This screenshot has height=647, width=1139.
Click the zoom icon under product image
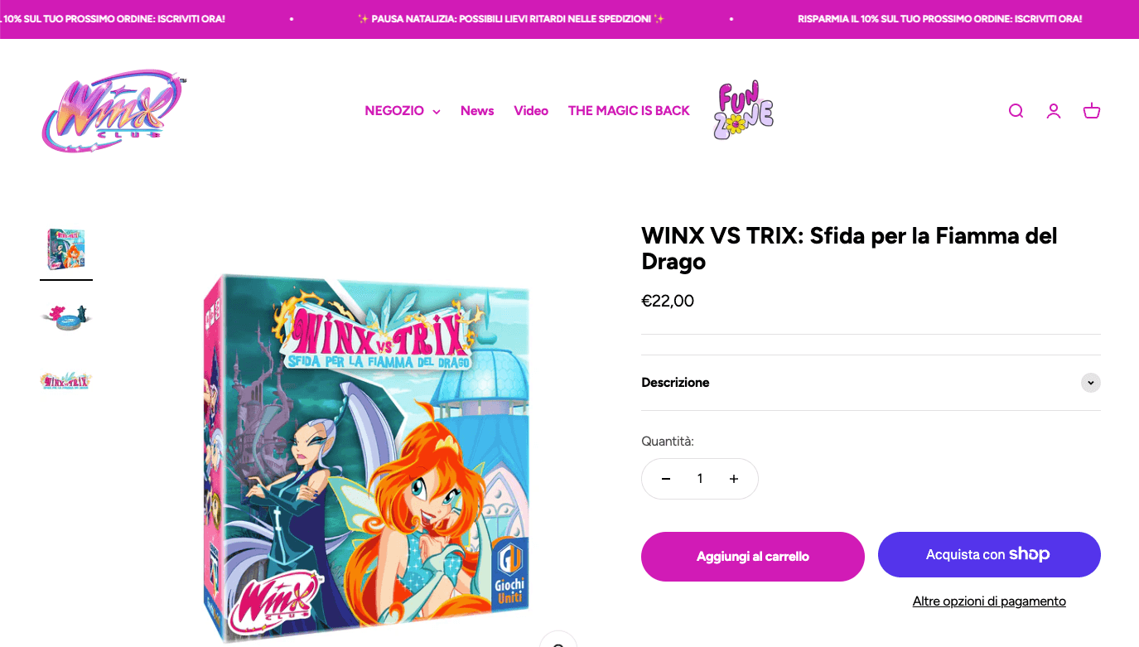tap(558, 642)
